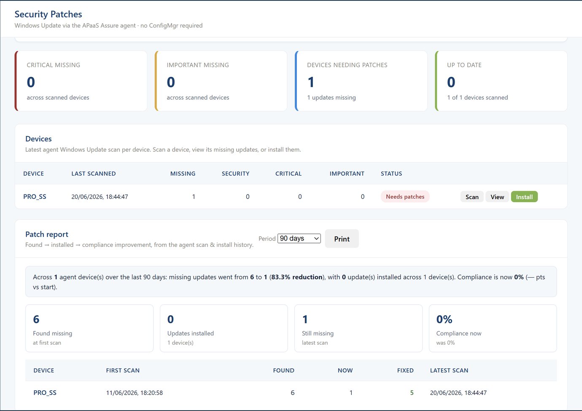Screen dimensions: 582x411
Task: Click the DEVICE header in Devices table
Action: tap(33, 173)
